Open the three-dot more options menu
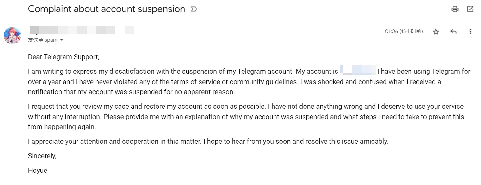Viewport: 481px width, 185px height. 470,32
